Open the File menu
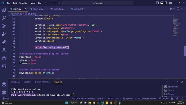 tap(9, 3)
